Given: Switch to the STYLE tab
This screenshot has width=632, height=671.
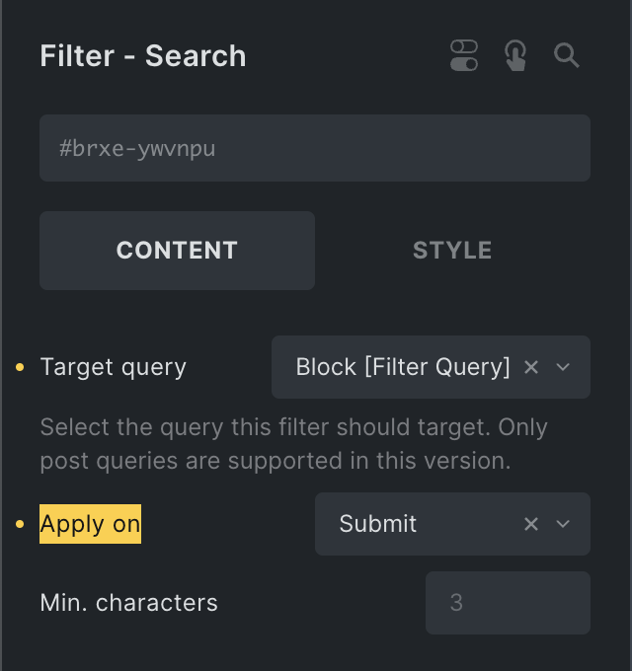Looking at the screenshot, I should (x=452, y=251).
